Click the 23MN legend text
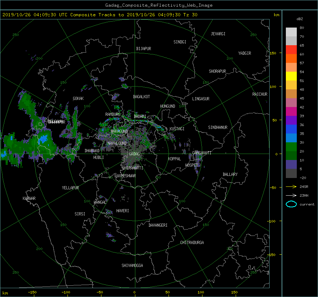 304,196
